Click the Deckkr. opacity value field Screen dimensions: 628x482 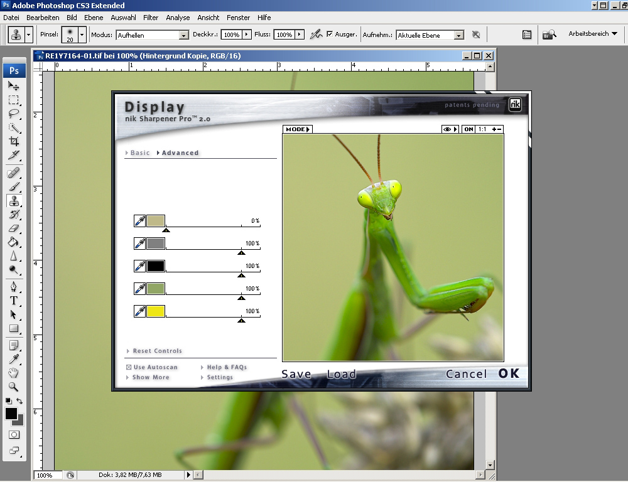coord(232,35)
